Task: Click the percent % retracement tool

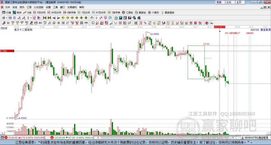Action: pos(145,23)
